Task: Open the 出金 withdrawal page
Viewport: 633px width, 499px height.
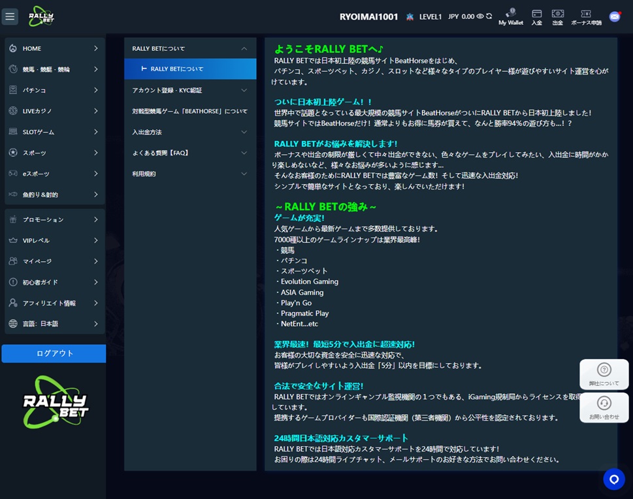Action: [557, 17]
